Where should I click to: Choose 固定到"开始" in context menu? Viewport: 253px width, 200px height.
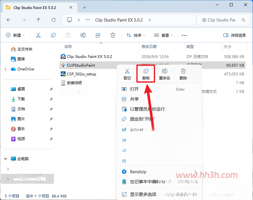click(159, 119)
